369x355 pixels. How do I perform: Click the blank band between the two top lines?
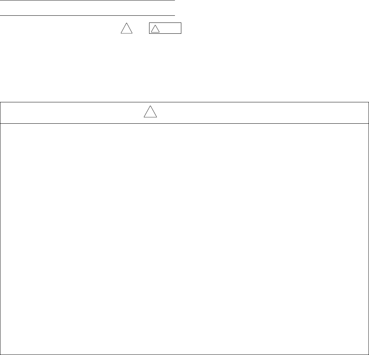(87, 8)
